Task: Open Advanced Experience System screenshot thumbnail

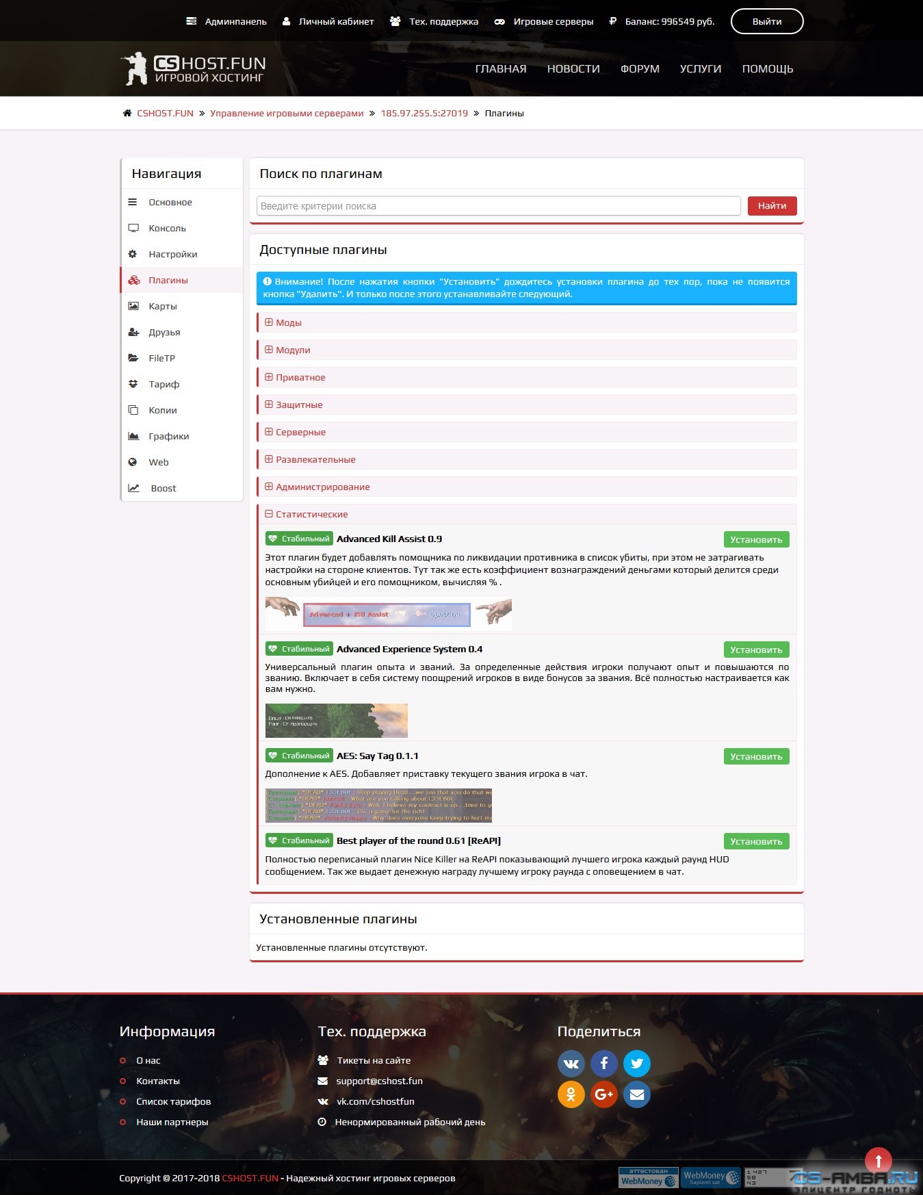Action: click(337, 720)
